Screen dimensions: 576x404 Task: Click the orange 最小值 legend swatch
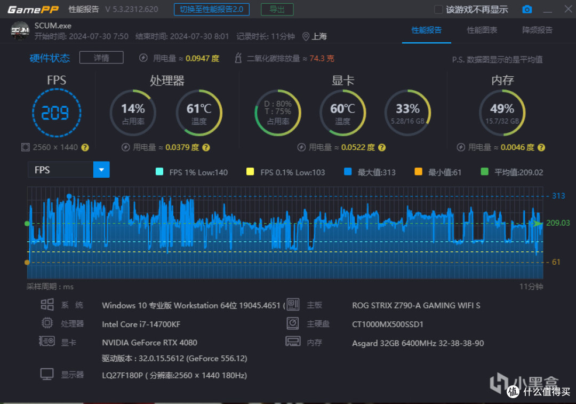(x=419, y=172)
